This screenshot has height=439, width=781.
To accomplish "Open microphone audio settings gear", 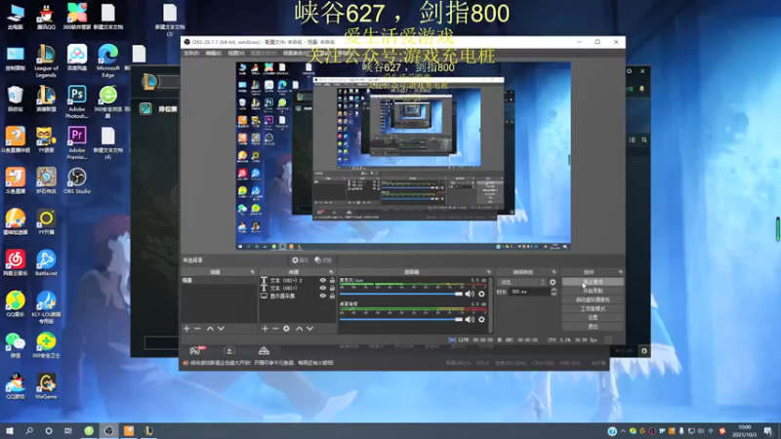I will (481, 294).
